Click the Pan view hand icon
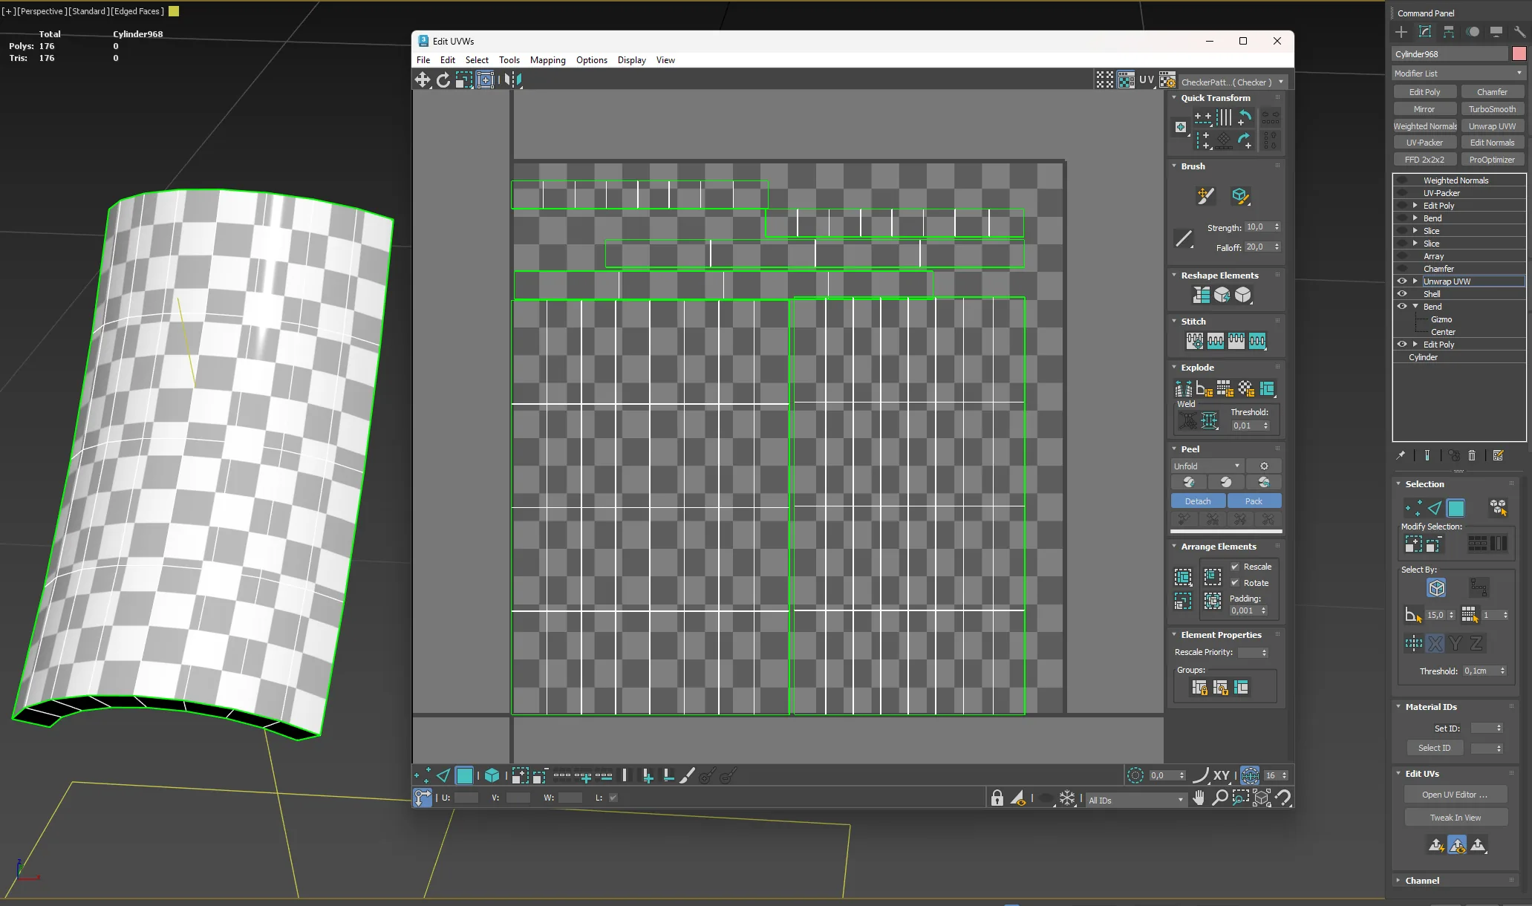1532x906 pixels. click(1199, 798)
